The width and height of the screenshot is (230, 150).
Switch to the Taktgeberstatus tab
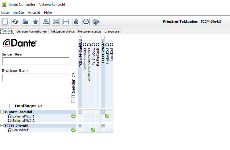[63, 31]
